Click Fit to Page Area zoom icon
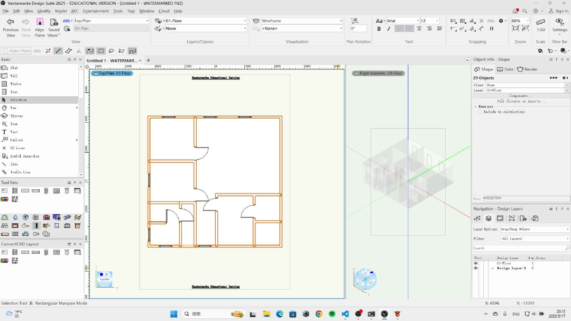 click(x=516, y=29)
